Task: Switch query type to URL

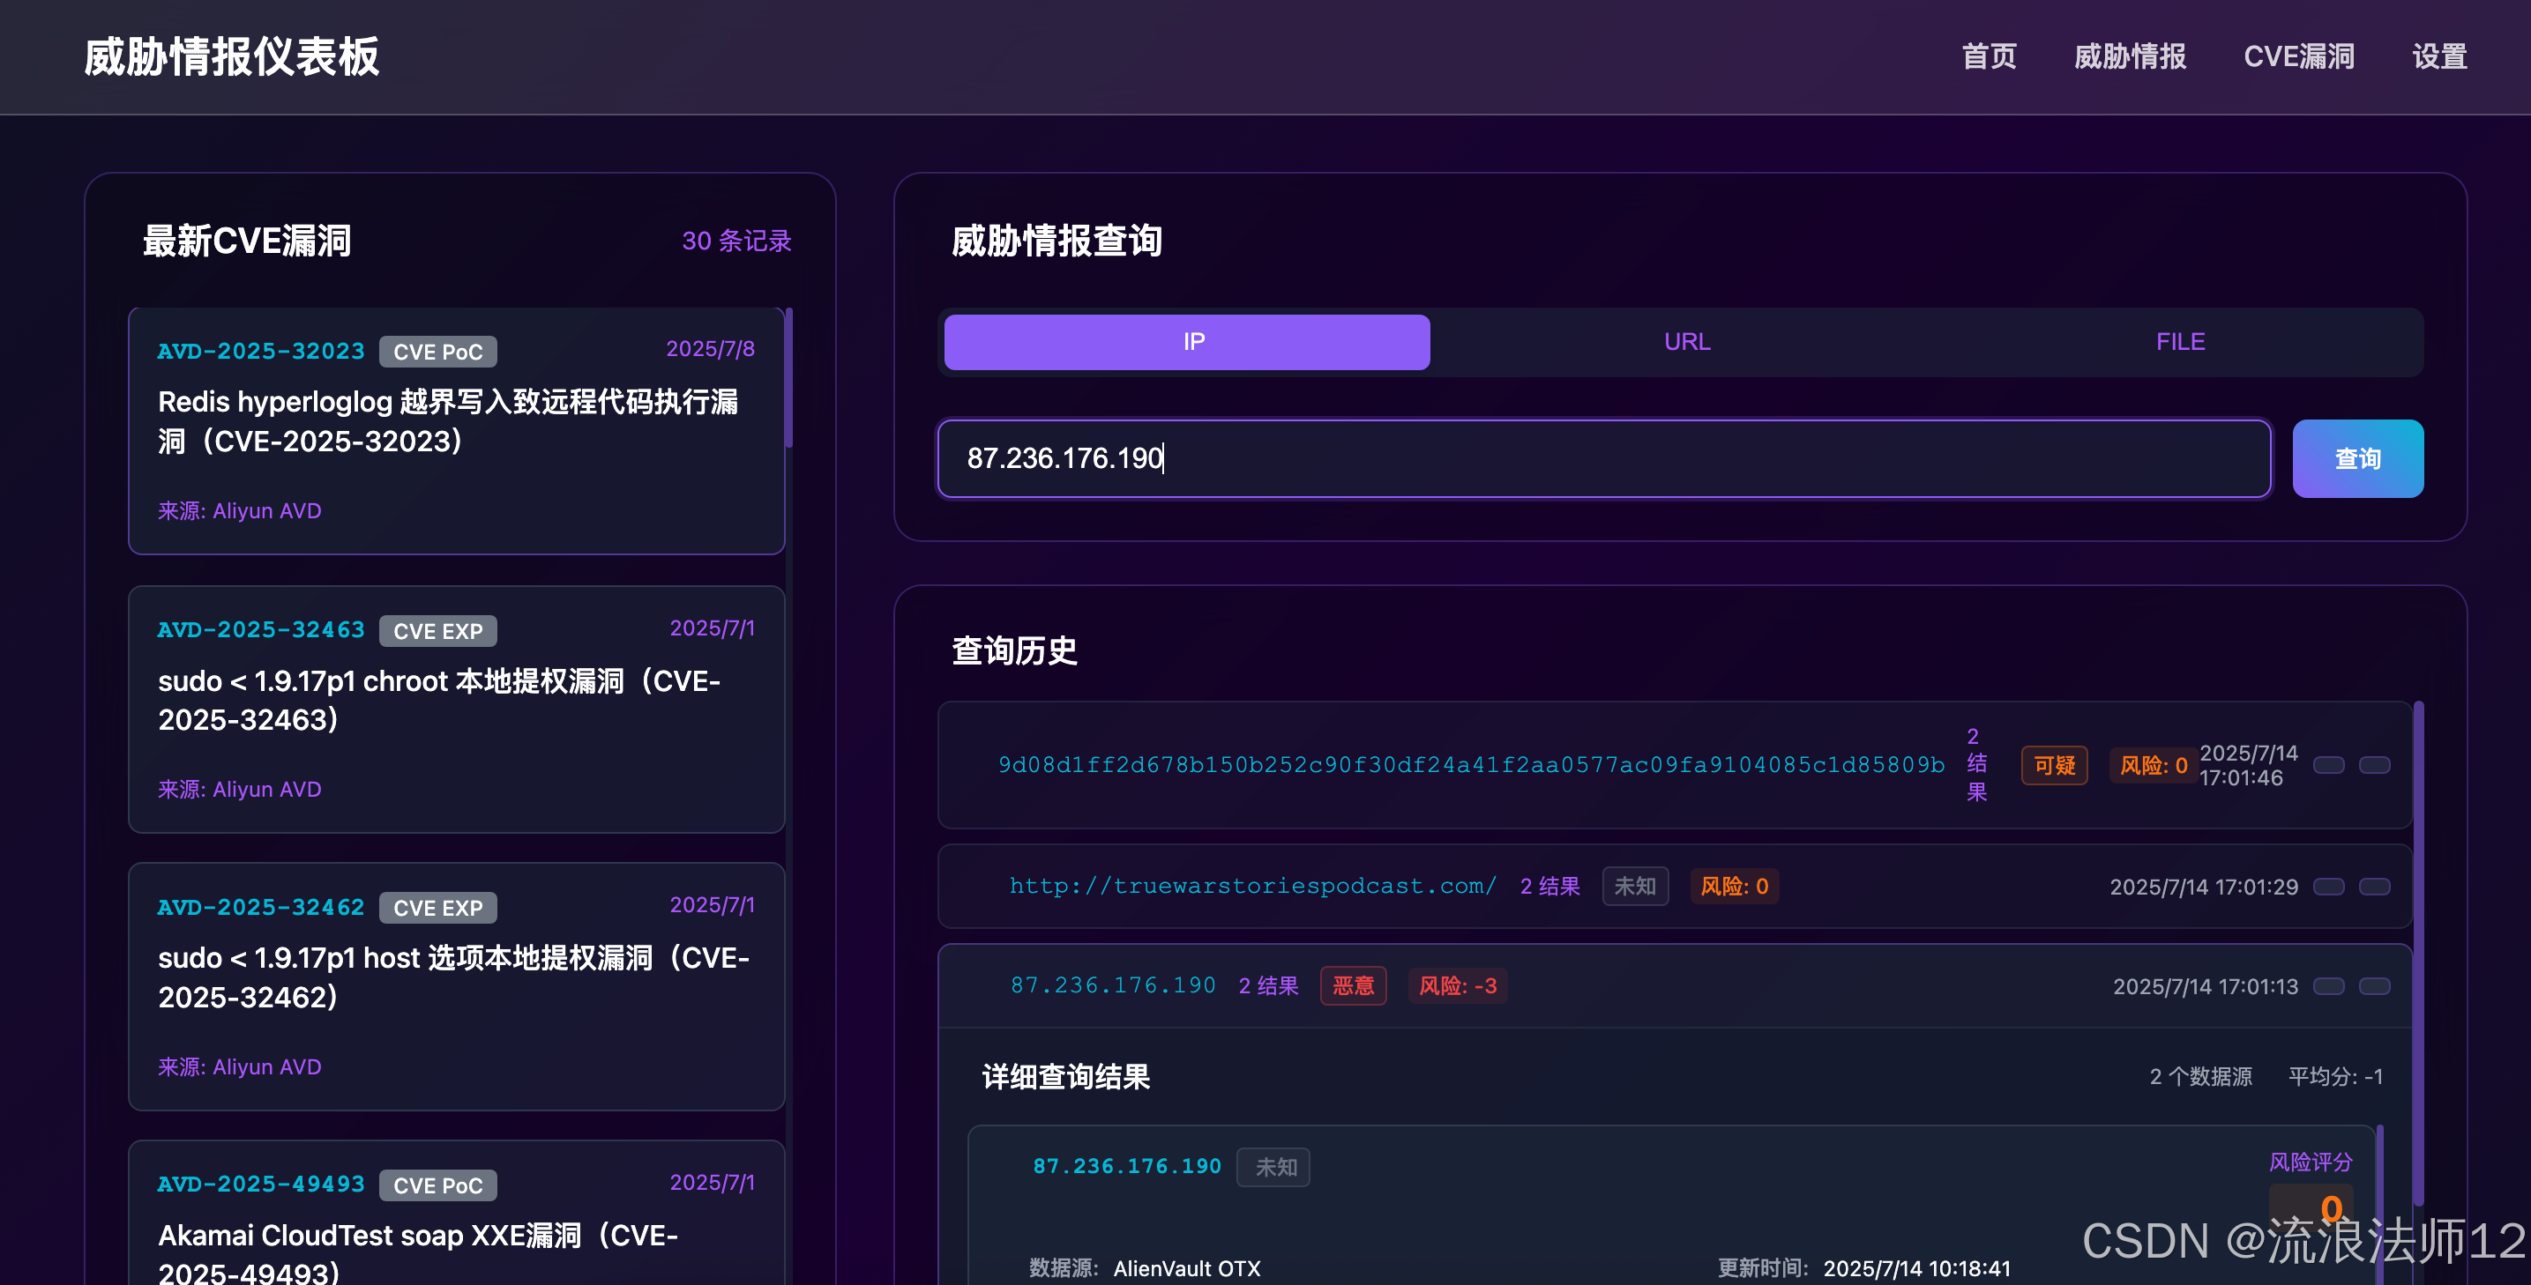Action: 1686,342
